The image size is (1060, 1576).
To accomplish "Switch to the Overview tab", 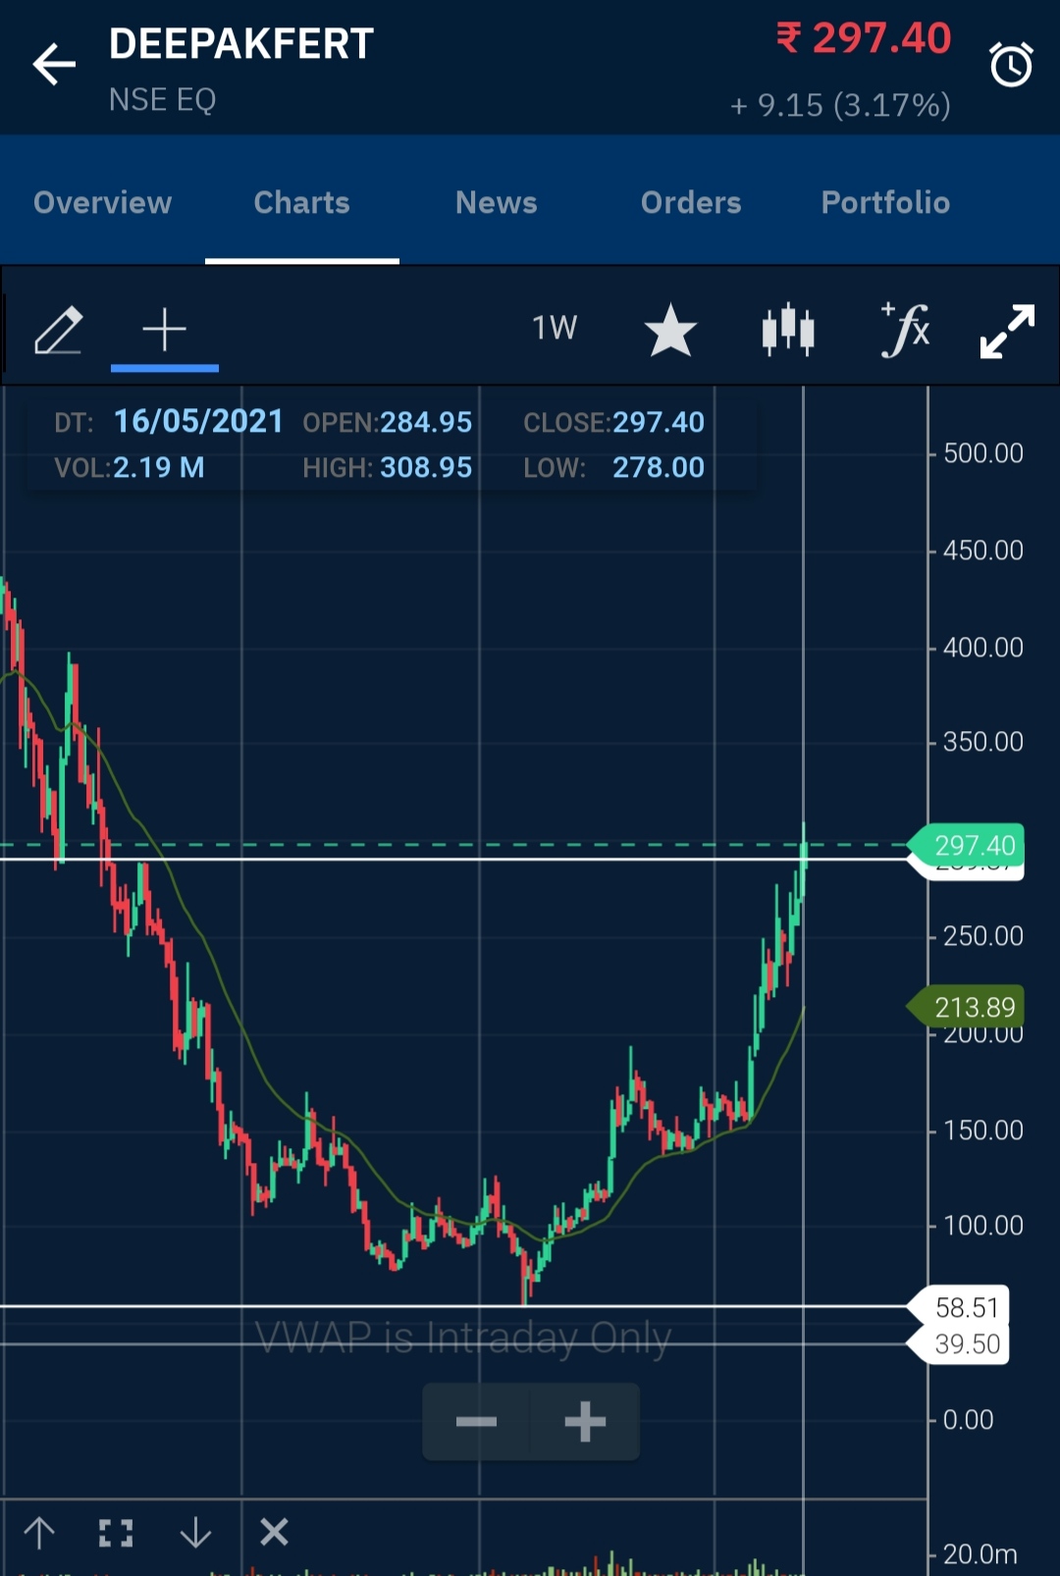I will click(103, 202).
